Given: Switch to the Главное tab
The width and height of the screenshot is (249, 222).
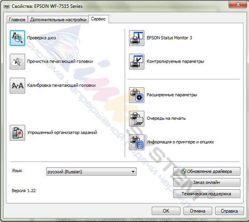Looking at the screenshot, I should point(17,20).
